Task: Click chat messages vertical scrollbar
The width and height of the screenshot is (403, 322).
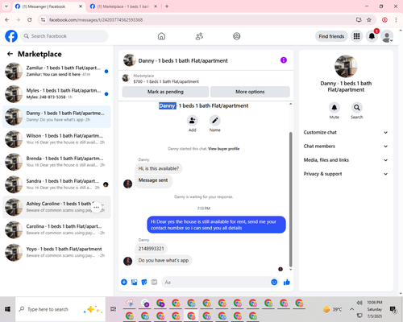Action: click(290, 199)
